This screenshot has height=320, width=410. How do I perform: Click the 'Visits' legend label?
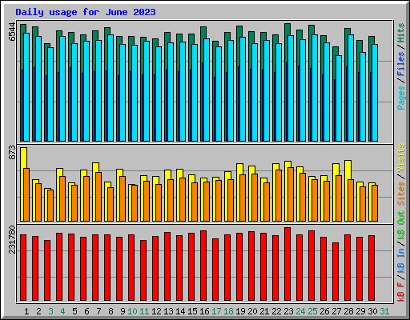[x=401, y=158]
